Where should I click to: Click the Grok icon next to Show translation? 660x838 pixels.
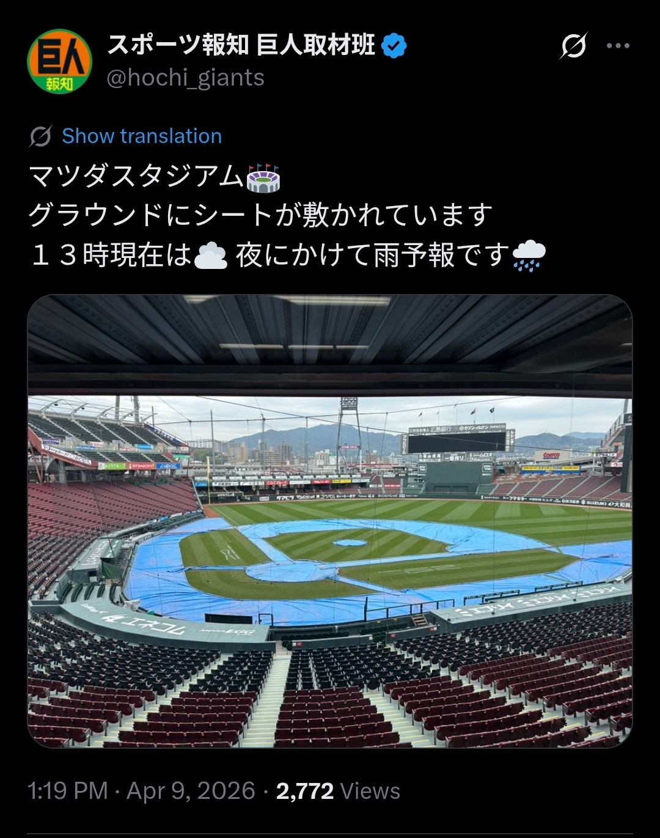tap(40, 136)
